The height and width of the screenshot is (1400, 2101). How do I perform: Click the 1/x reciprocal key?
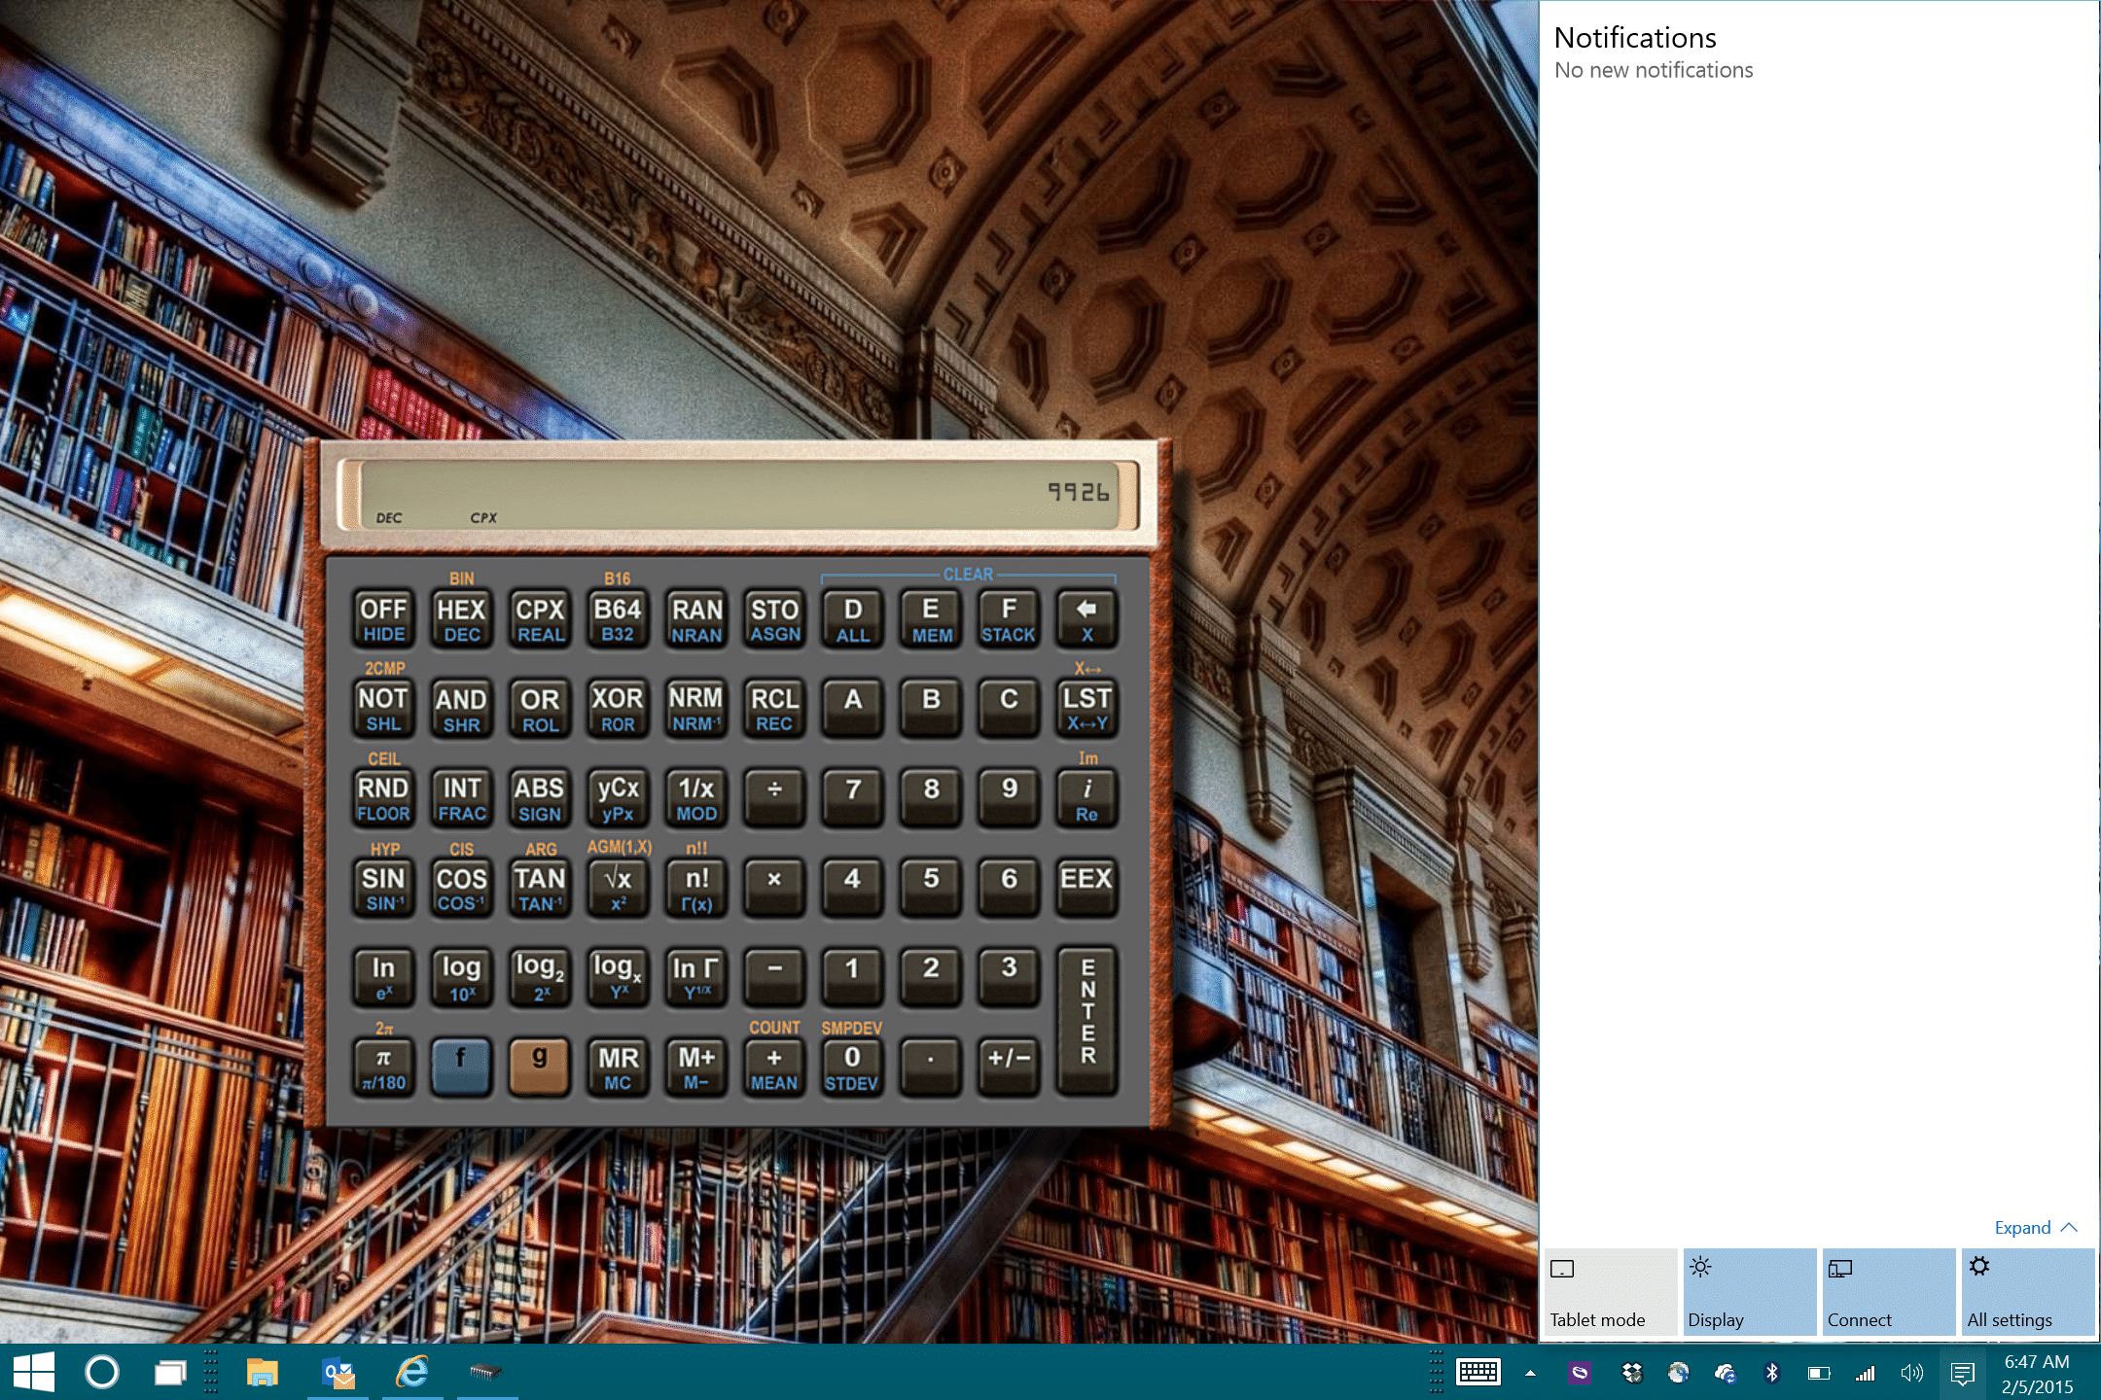click(x=696, y=799)
